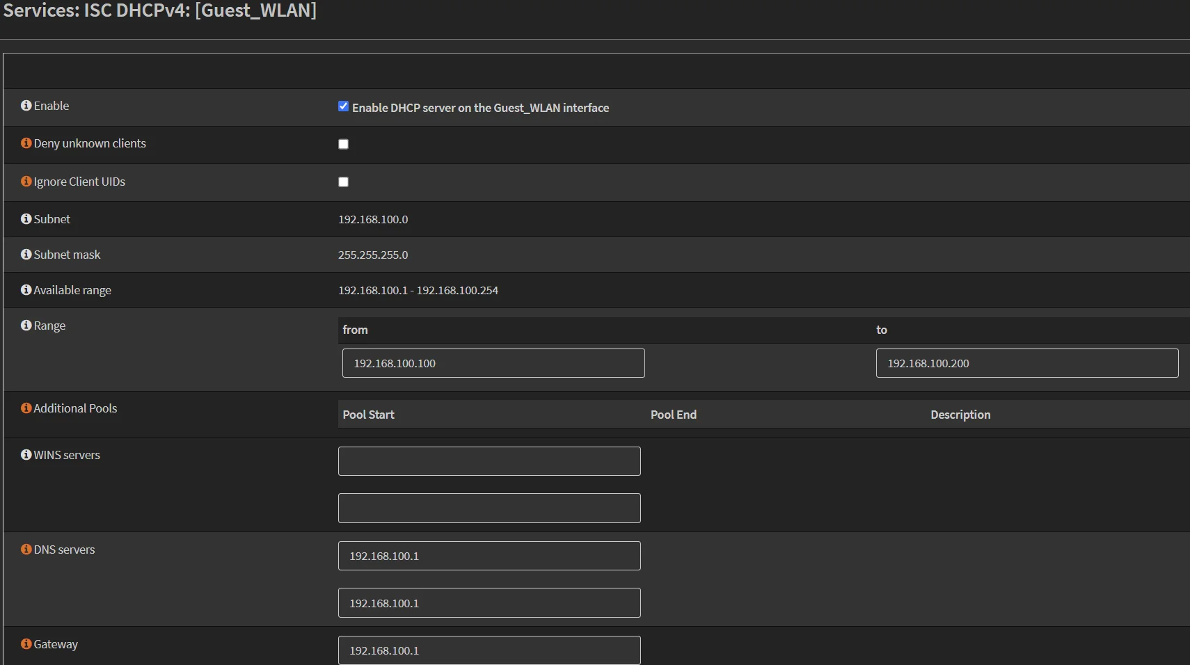1190x665 pixels.
Task: Check the Deny unknown clients box
Action: pos(343,144)
